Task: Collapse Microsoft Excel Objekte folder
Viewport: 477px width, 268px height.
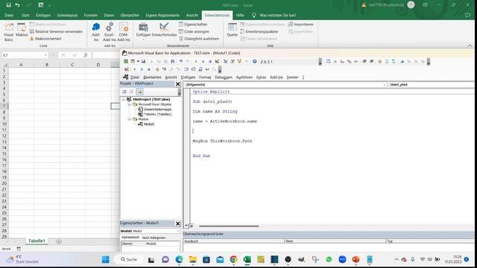Action: pyautogui.click(x=129, y=104)
